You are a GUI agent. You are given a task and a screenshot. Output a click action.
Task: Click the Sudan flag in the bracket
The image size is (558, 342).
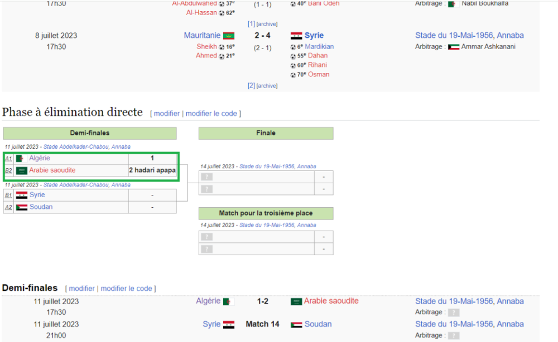pyautogui.click(x=22, y=207)
